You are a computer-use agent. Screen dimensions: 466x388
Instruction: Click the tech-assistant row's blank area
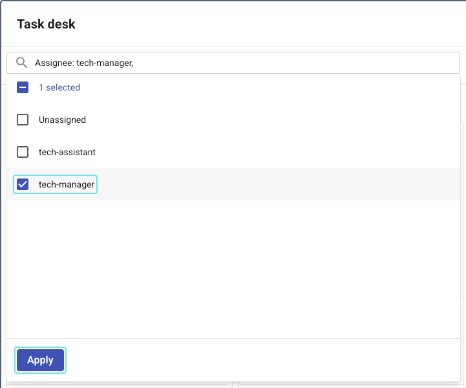click(x=278, y=152)
